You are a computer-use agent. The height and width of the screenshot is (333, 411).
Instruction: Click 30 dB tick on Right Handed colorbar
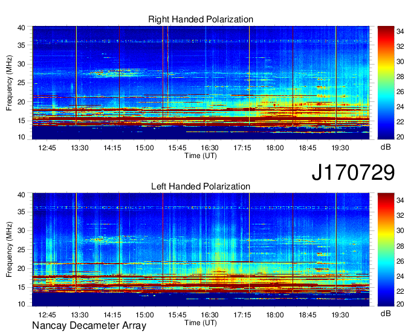tap(400, 62)
